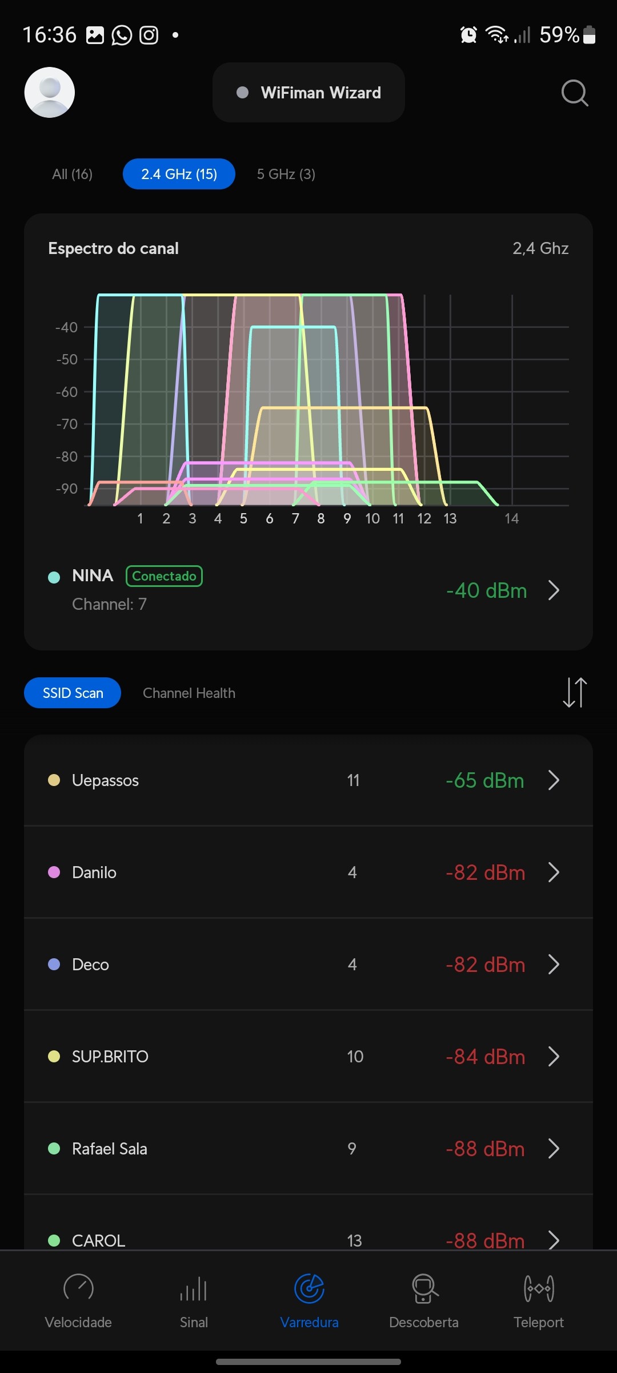Select the 2.4 GHz (15) band filter

pos(179,174)
